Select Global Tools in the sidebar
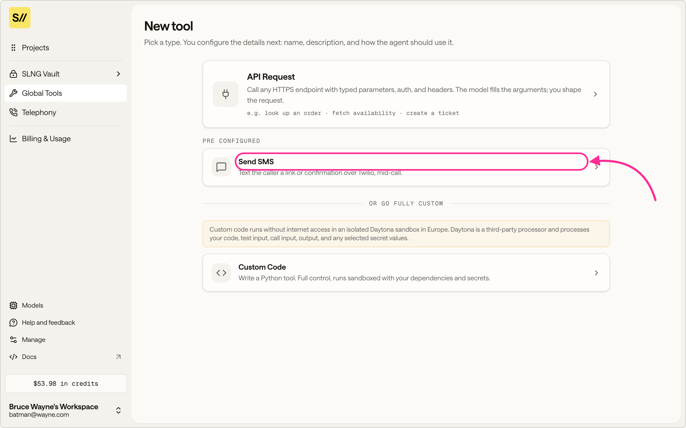Image resolution: width=686 pixels, height=428 pixels. tap(66, 93)
